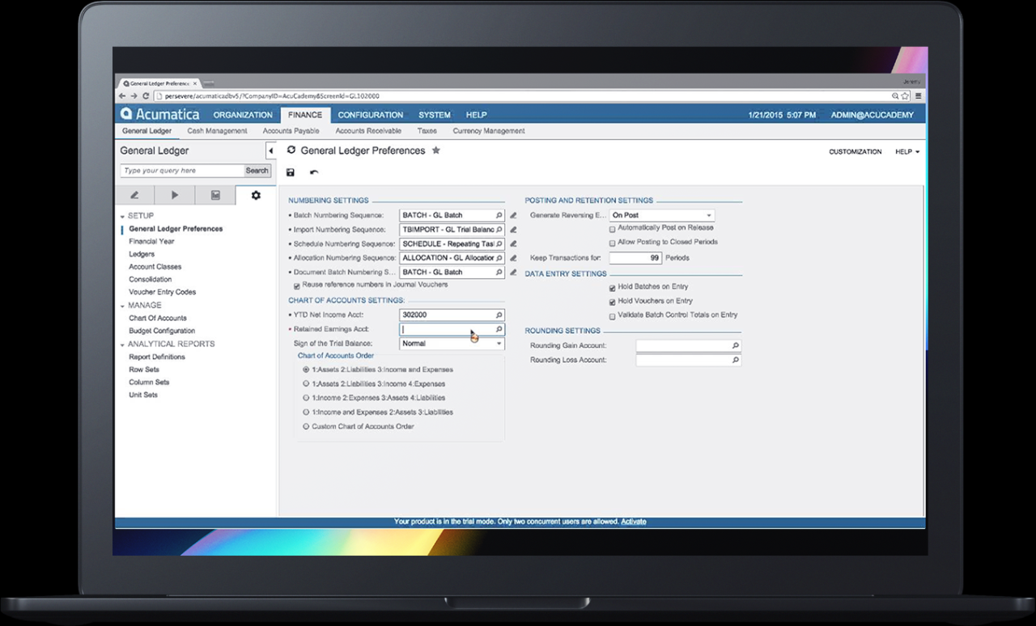Save the General Ledger Preferences
This screenshot has width=1036, height=626.
click(290, 171)
